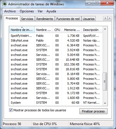The height and width of the screenshot is (129, 116).
Task: Maximize the Task Manager window
Action: click(97, 3)
